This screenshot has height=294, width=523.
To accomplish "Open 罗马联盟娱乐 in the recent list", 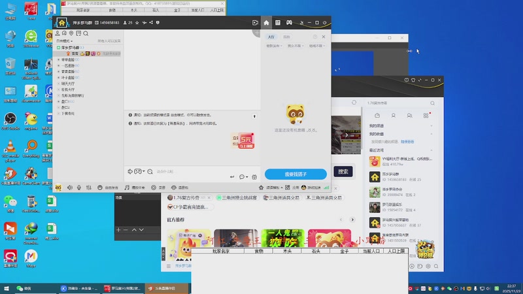I will [x=401, y=207].
